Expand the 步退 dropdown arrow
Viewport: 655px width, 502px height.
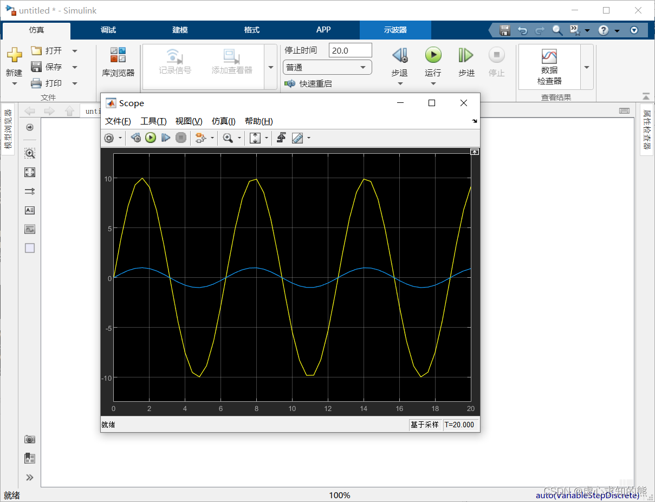(400, 84)
